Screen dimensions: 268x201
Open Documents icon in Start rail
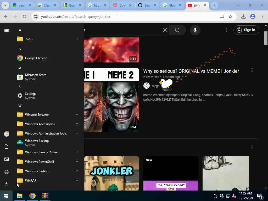pos(7,147)
